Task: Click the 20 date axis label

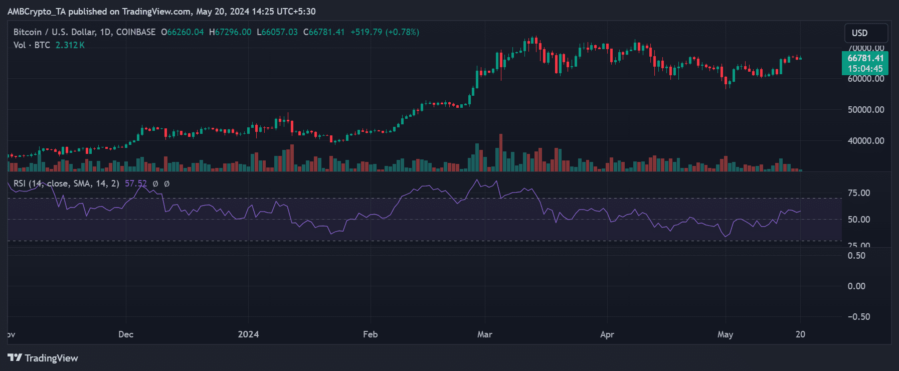Action: click(800, 334)
